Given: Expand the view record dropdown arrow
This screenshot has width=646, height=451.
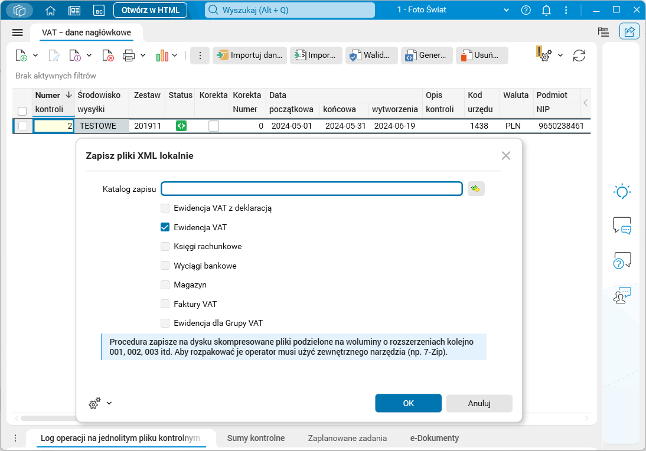Looking at the screenshot, I should 89,55.
